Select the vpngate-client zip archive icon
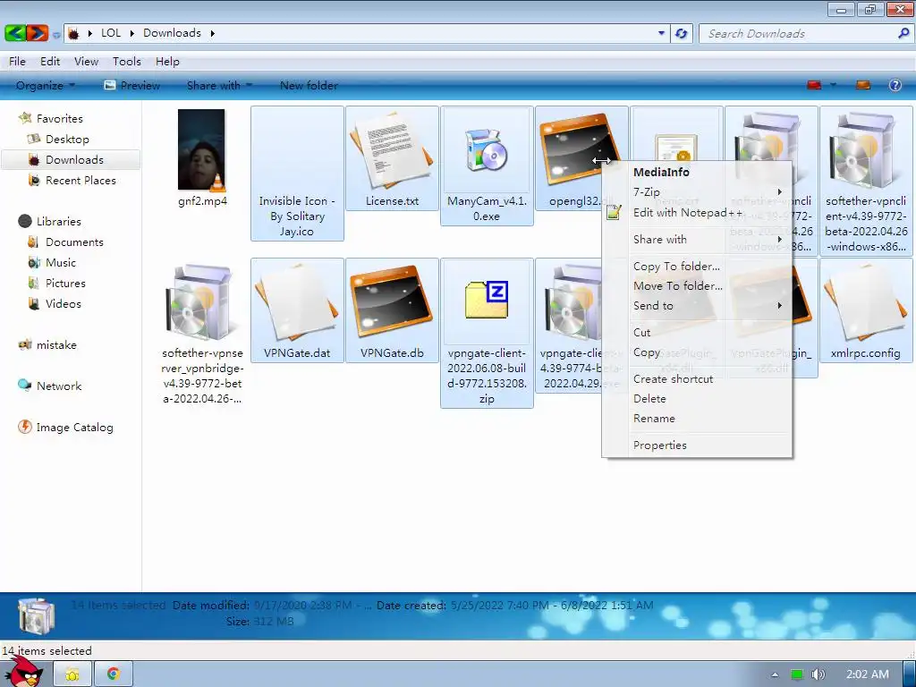This screenshot has height=687, width=916. pos(486,299)
